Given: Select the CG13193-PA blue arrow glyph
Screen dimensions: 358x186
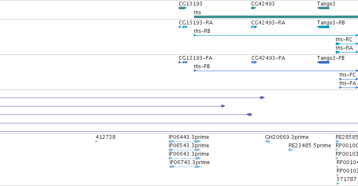Looking at the screenshot, I should pyautogui.click(x=183, y=62).
